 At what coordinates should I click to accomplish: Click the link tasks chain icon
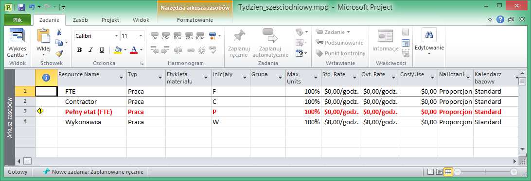tap(191, 50)
